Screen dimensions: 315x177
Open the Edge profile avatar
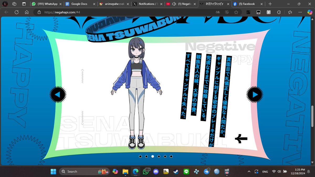[x=5, y=4]
